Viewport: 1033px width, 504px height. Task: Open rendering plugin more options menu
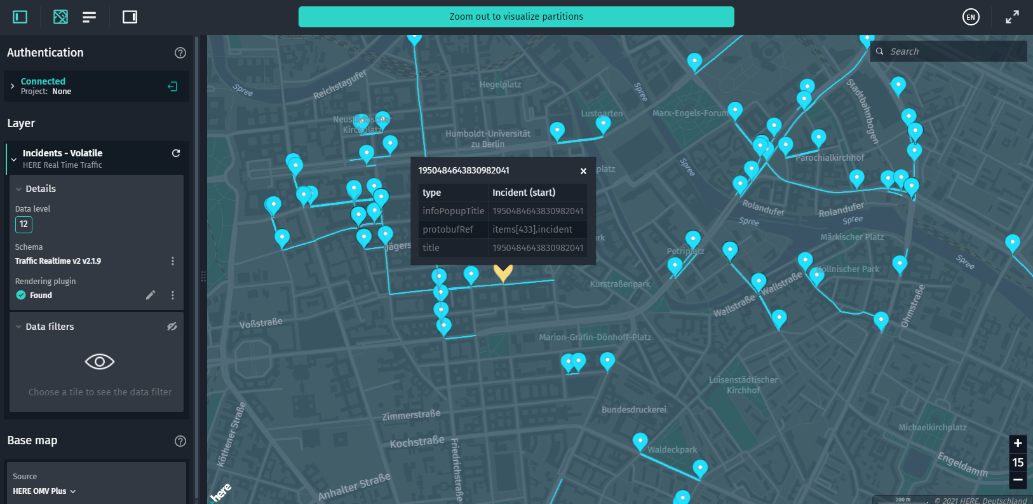tap(173, 296)
